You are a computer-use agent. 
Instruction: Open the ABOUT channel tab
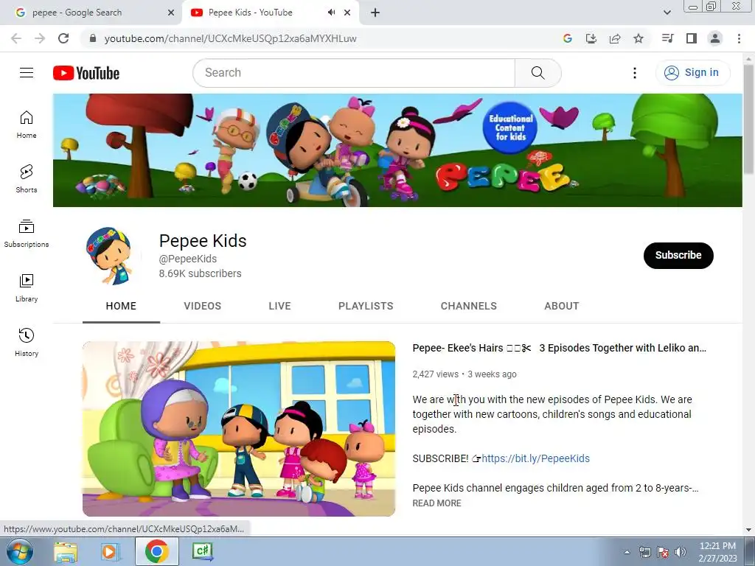coord(561,306)
